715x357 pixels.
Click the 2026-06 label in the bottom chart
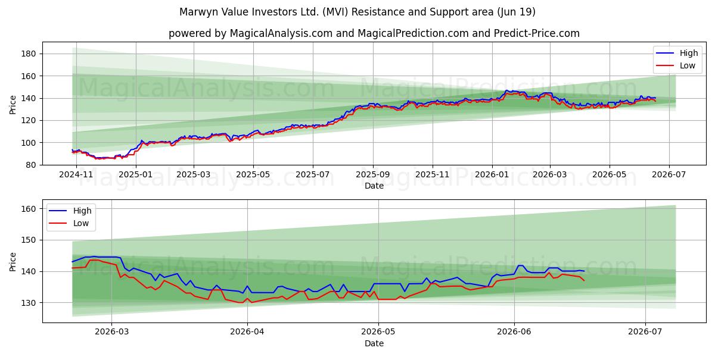[x=514, y=333]
